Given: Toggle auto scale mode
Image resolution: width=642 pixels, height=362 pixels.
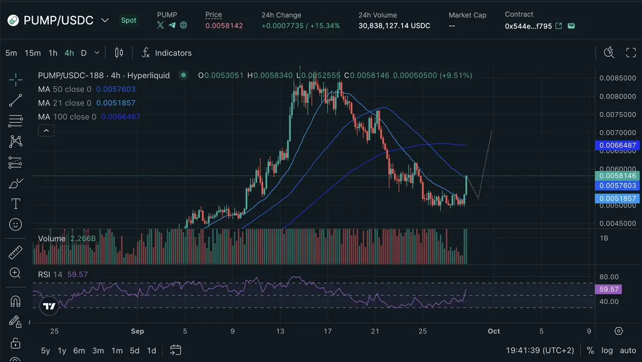Looking at the screenshot, I should (628, 351).
